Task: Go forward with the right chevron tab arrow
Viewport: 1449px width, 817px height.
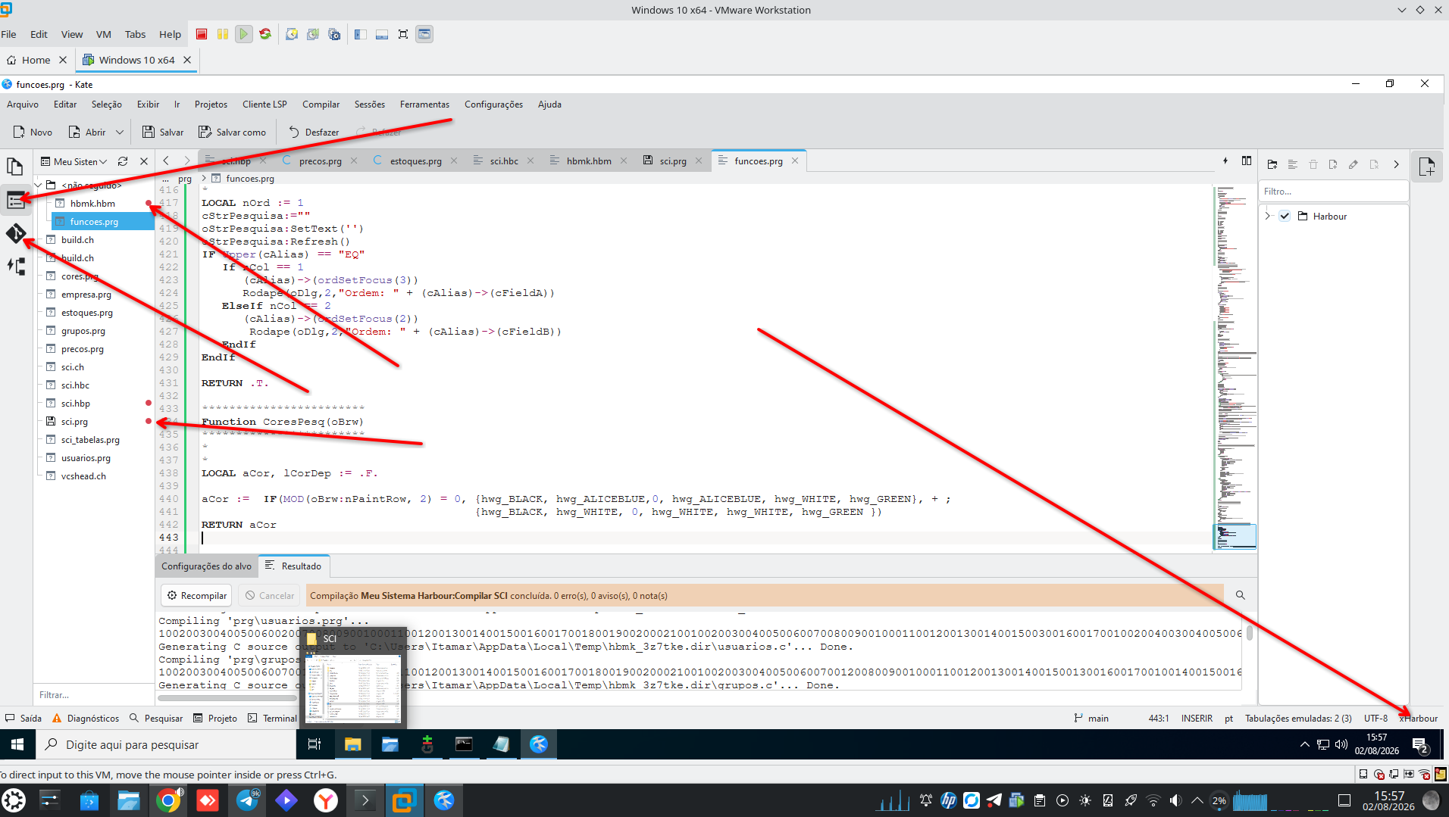Action: pos(187,161)
